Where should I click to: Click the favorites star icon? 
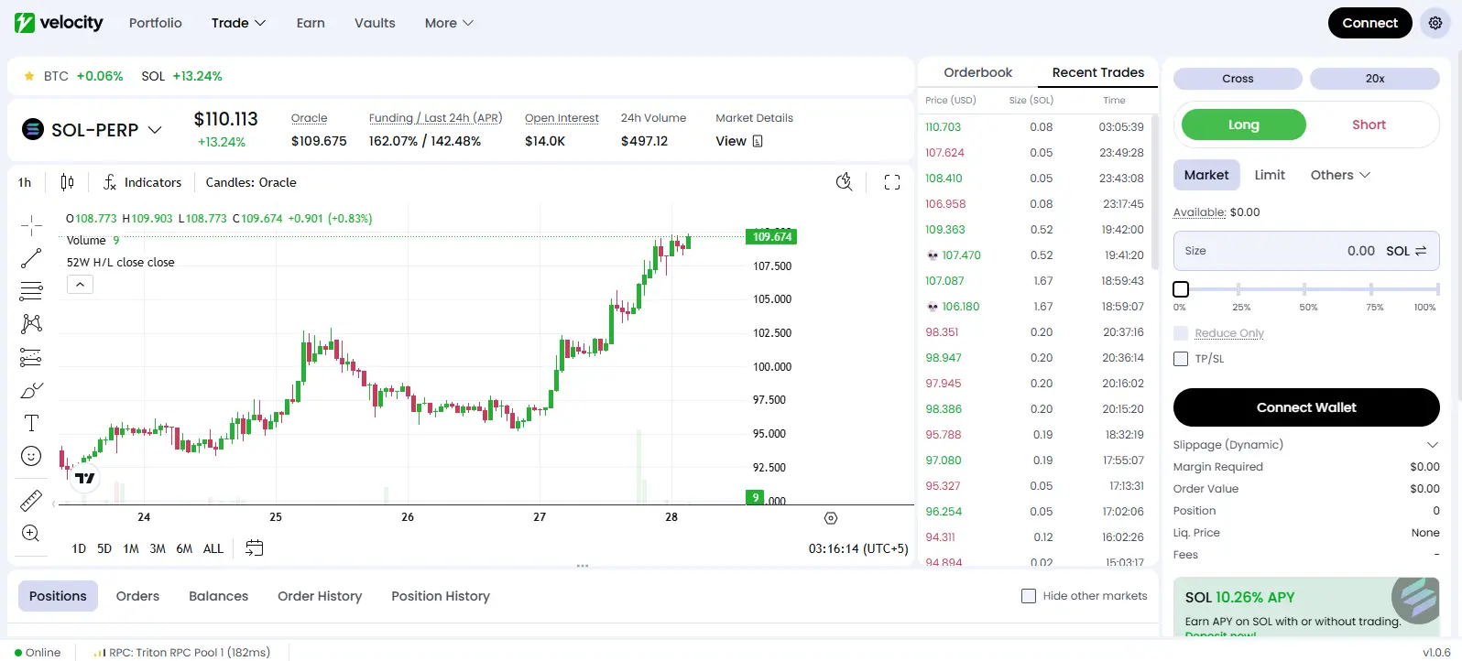tap(29, 76)
